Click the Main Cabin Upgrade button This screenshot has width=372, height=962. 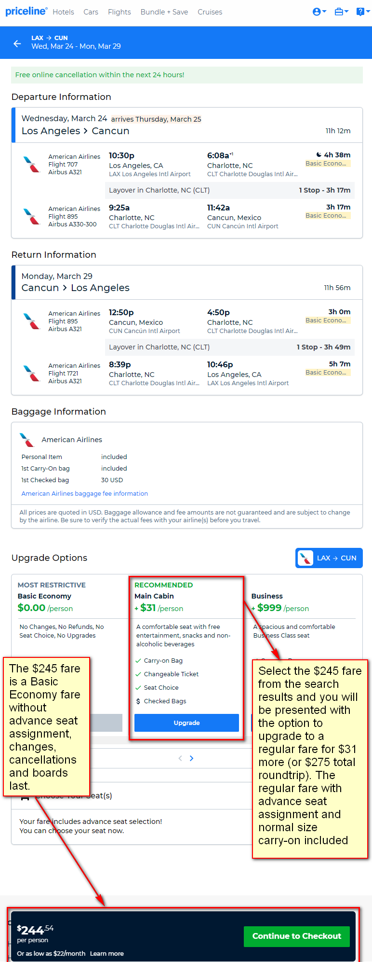coord(186,723)
